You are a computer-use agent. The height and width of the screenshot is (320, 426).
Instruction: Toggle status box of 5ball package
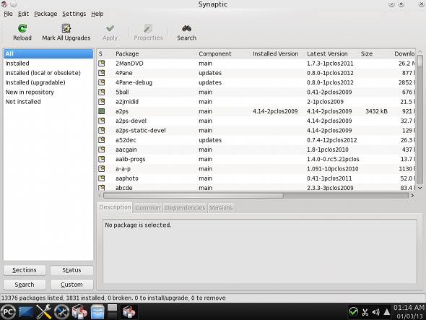tap(102, 92)
